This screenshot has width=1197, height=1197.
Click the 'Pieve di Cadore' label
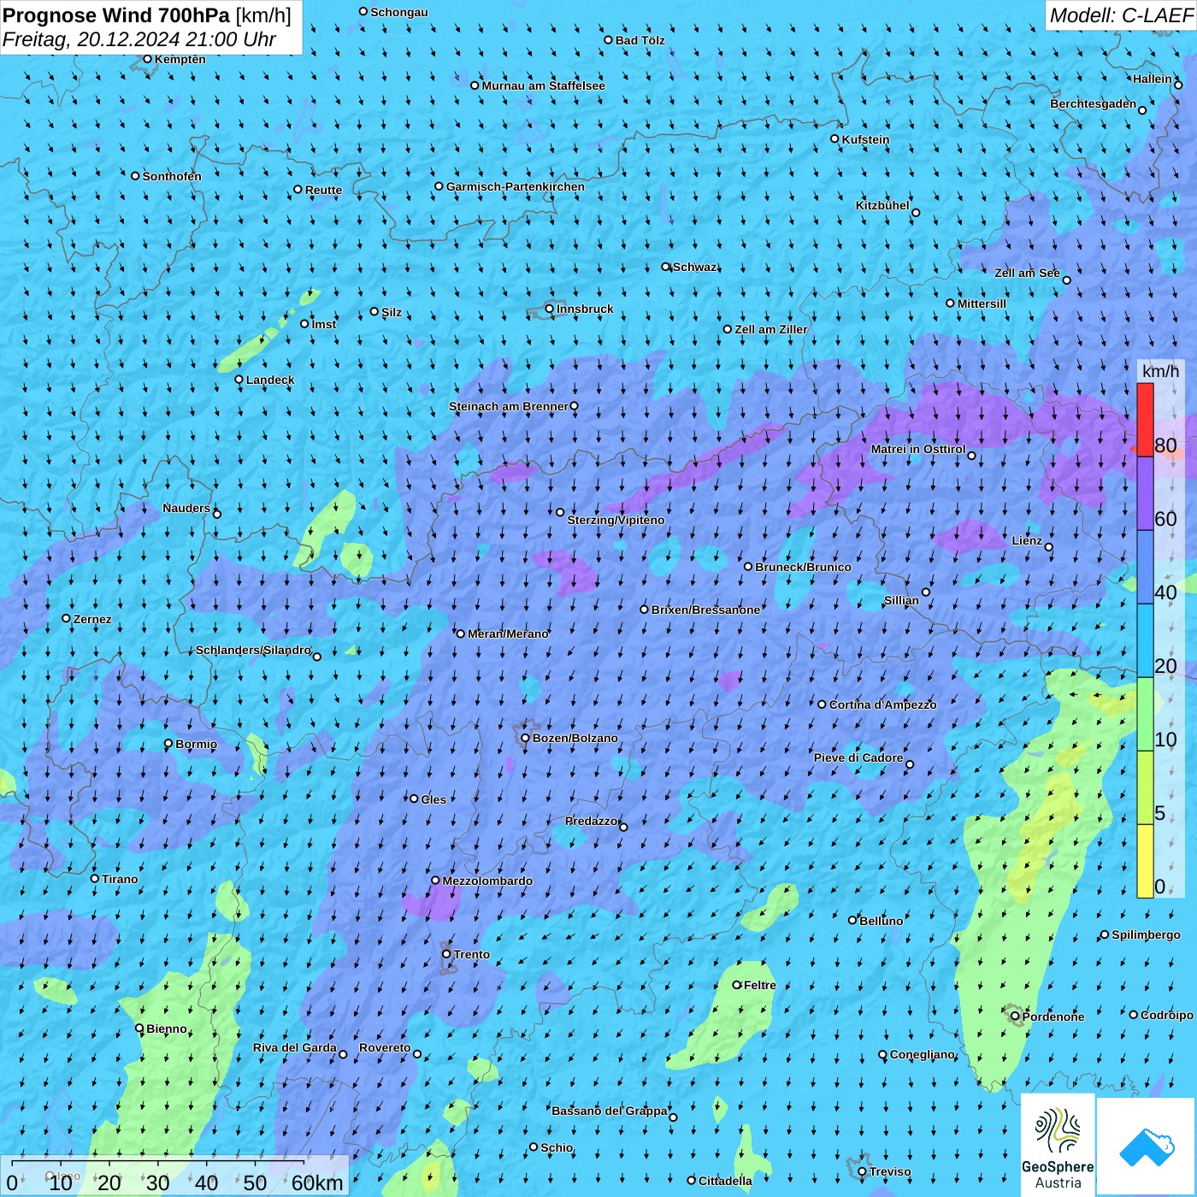coord(858,758)
